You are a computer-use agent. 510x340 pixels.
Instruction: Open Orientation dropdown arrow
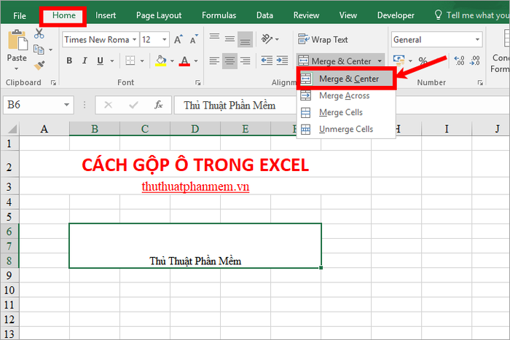(277, 39)
